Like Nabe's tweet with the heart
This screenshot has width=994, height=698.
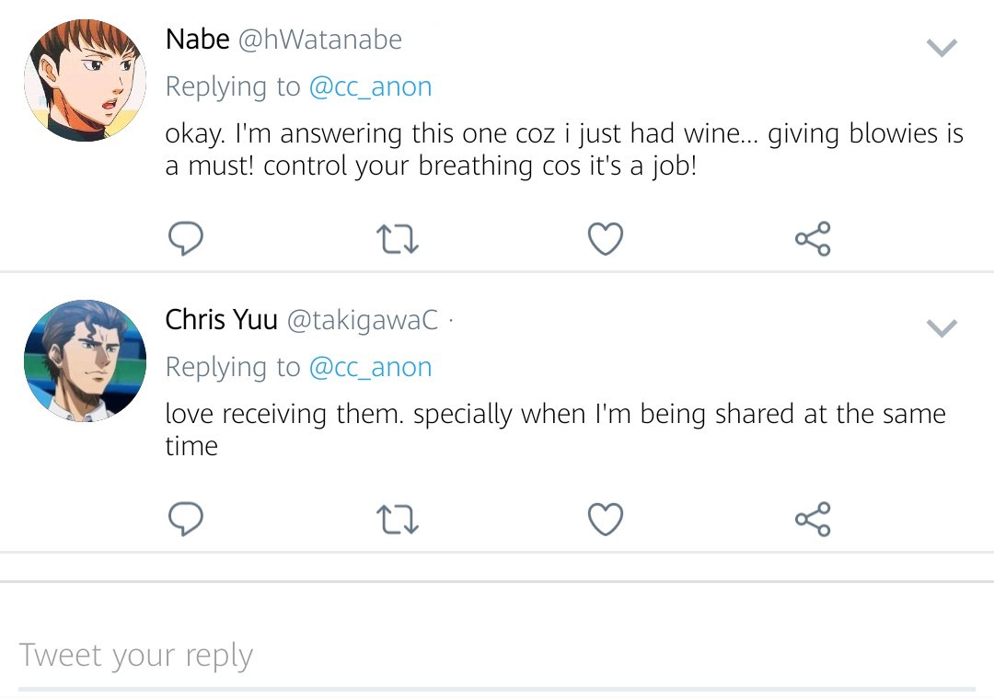click(606, 239)
